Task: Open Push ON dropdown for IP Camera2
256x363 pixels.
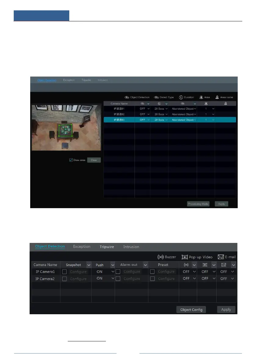Action: coord(105,279)
